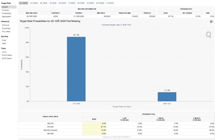This screenshot has height=140, width=215.
Task: Select the 10 12月25 meeting tab
Action: point(34,3)
